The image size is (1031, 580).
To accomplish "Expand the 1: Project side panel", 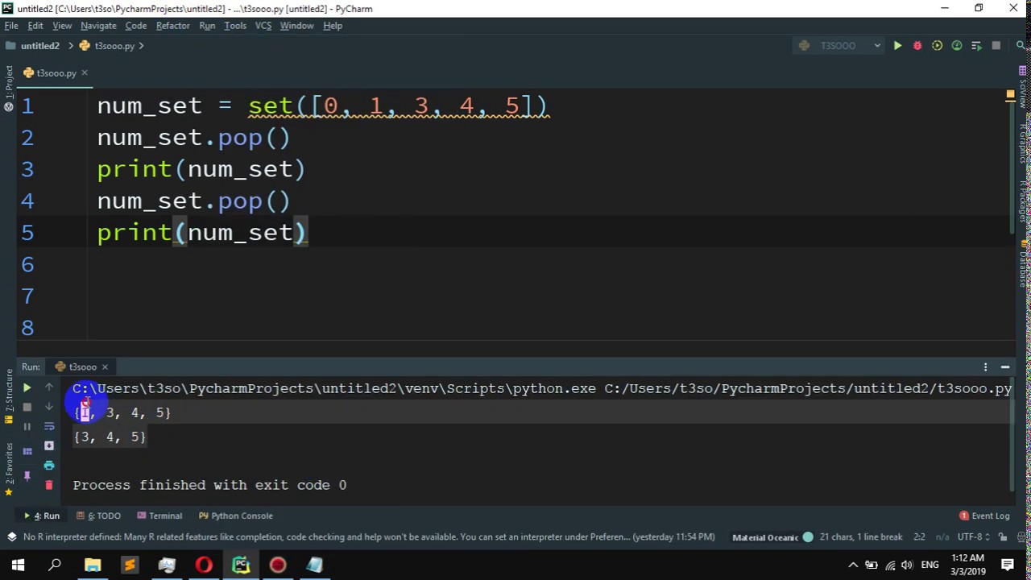I will [x=9, y=88].
